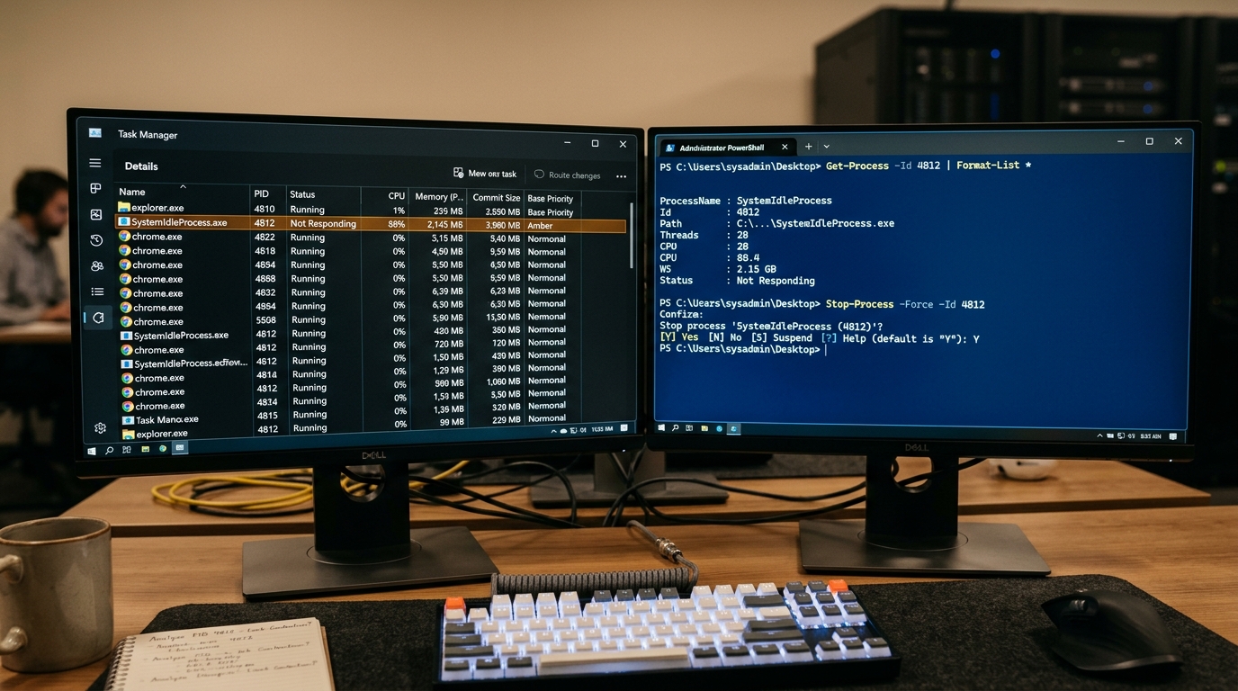Screen dimensions: 1238x691
Task: Expand hidden tray icons on the PowerShell monitor
Action: pyautogui.click(x=1099, y=435)
